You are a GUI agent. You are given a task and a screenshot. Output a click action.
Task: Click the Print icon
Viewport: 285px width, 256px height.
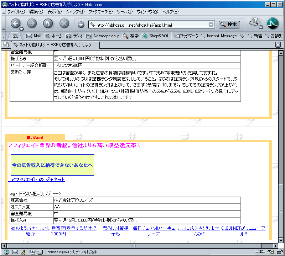[x=254, y=22]
